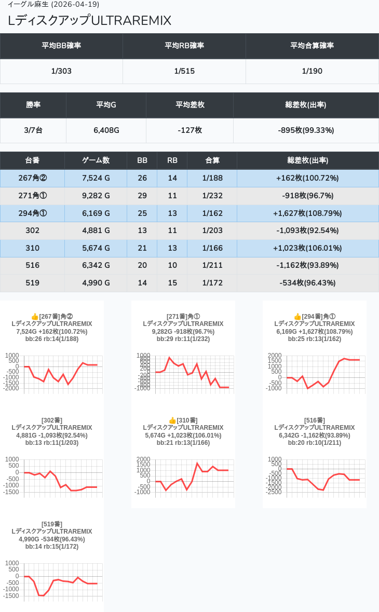
Task: Click thumbs-up icon beside 310番 chart title
Action: (x=172, y=420)
